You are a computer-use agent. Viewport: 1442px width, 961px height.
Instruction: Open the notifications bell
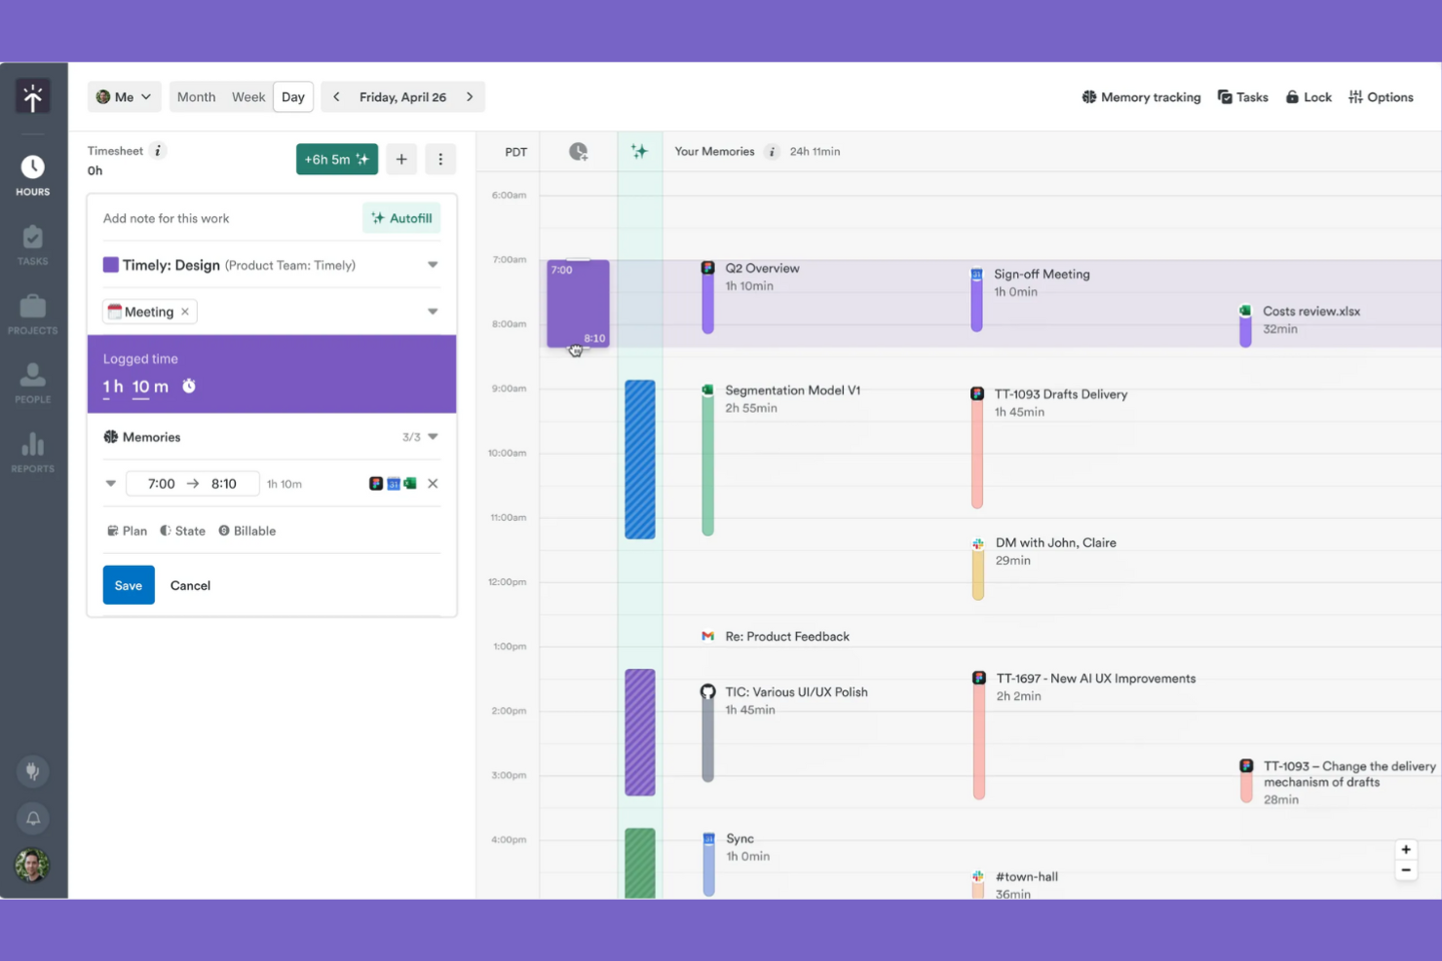tap(32, 818)
